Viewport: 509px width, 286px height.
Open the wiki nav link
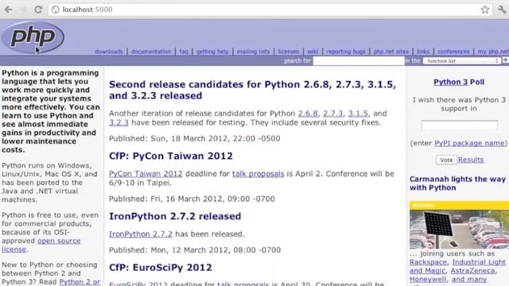pyautogui.click(x=313, y=52)
